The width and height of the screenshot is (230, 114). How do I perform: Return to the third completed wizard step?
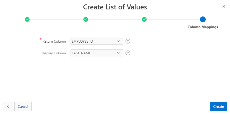144,19
